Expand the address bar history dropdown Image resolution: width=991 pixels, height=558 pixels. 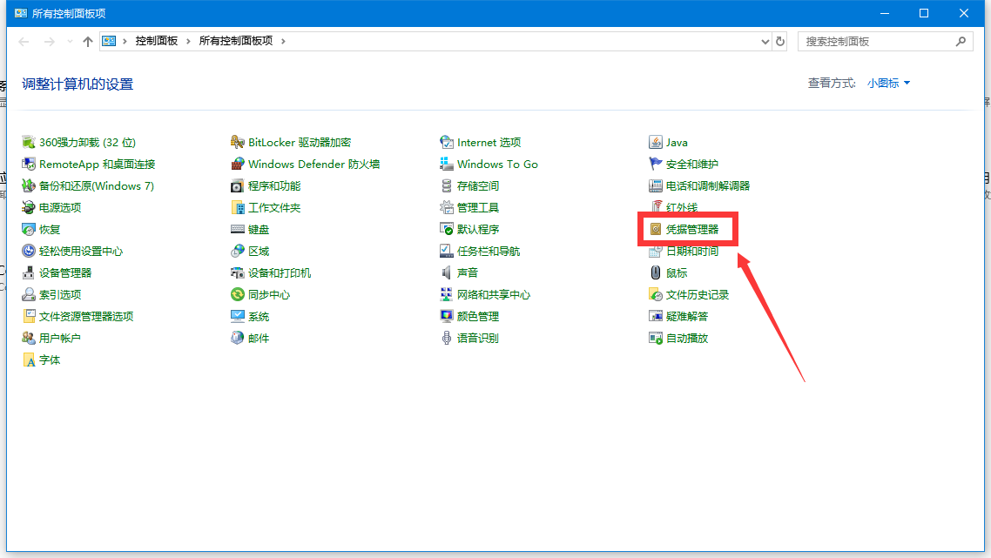point(765,42)
